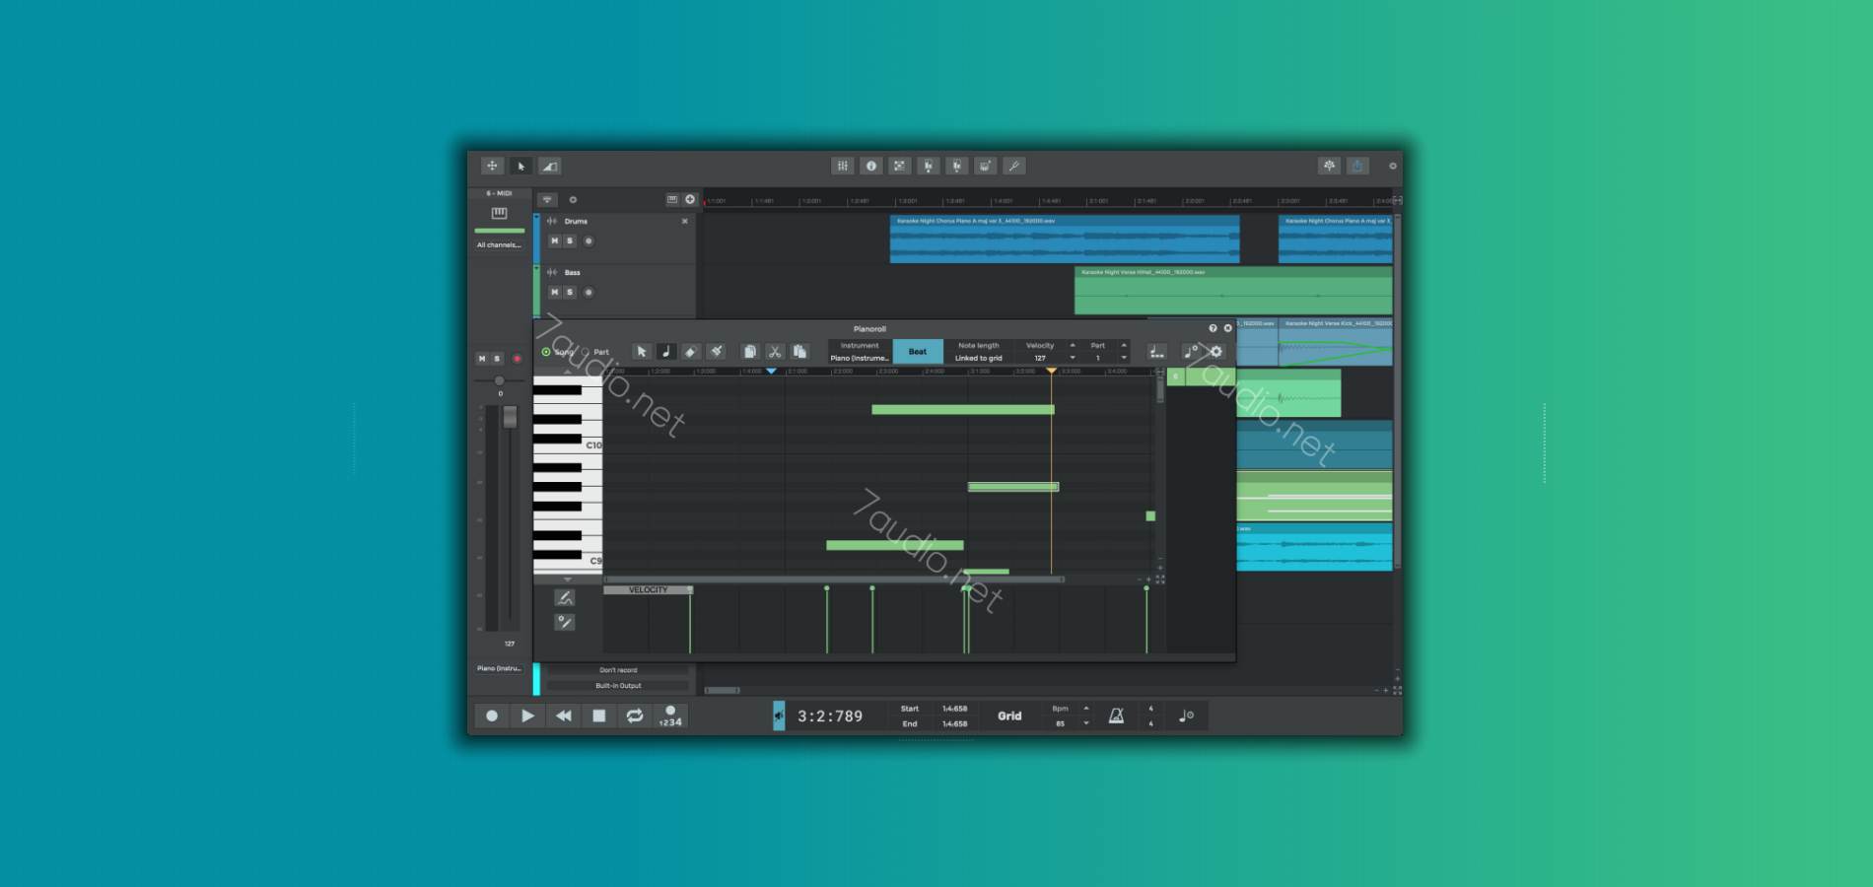Click the note tempo icon at transport right

point(1186,716)
